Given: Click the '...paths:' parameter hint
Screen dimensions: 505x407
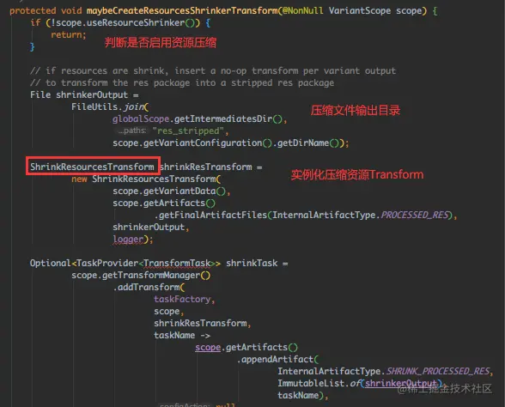Looking at the screenshot, I should [132, 131].
